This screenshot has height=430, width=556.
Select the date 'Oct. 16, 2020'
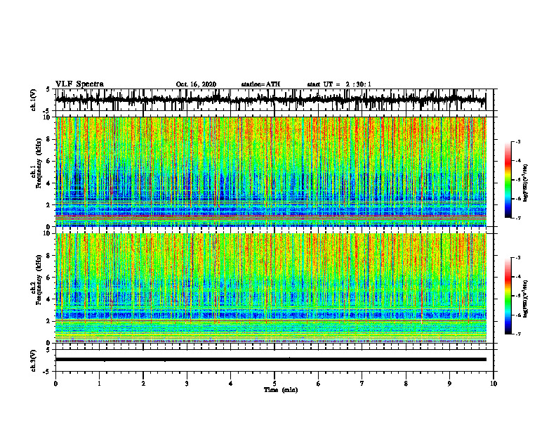click(x=196, y=84)
